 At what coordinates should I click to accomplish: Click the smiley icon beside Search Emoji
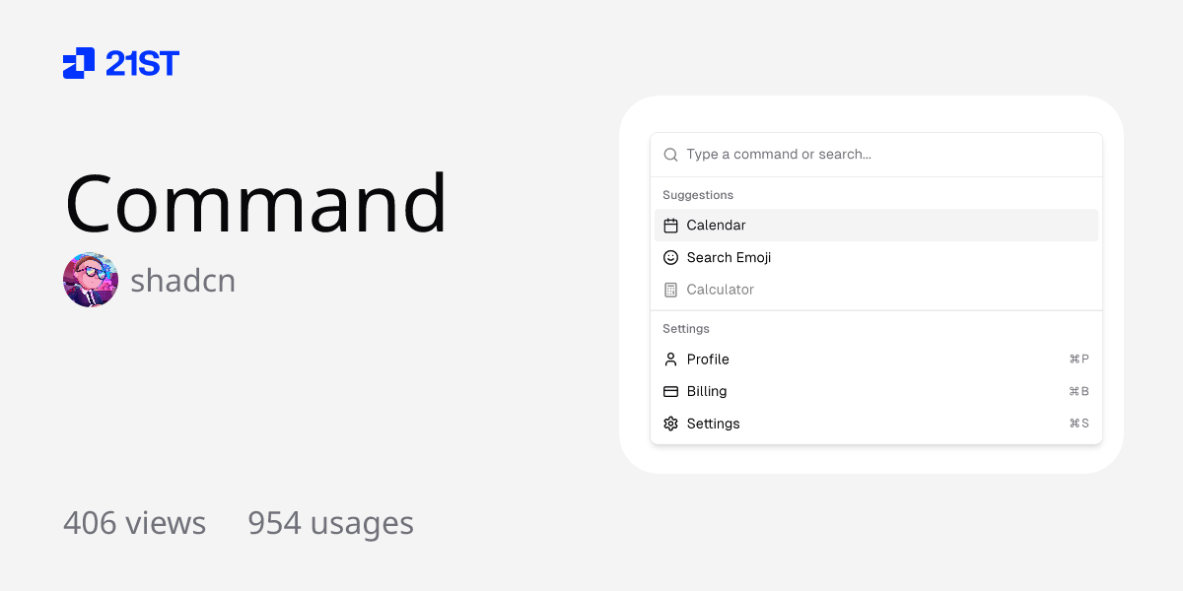[670, 257]
